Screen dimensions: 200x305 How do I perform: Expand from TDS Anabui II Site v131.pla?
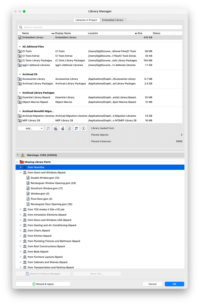tap(21, 209)
